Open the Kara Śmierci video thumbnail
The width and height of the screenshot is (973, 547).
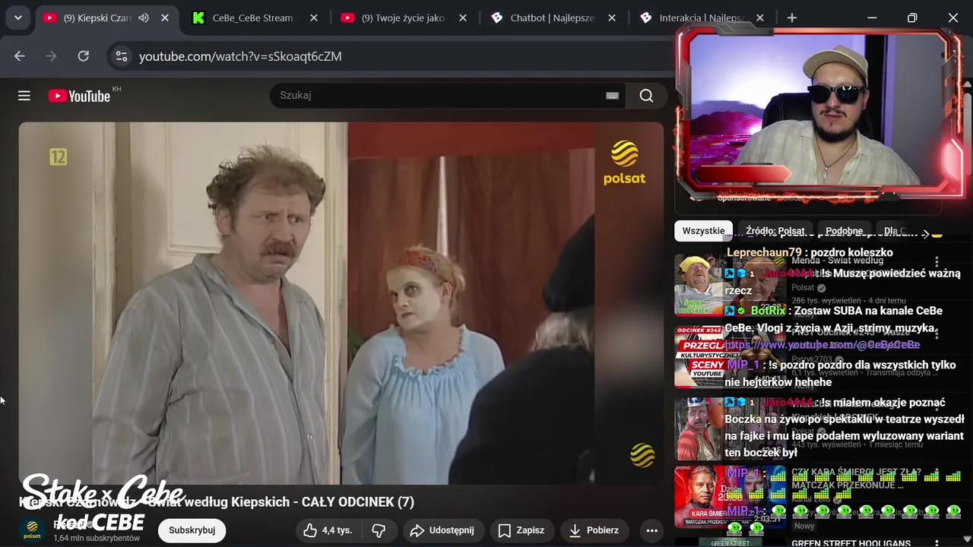(x=731, y=497)
